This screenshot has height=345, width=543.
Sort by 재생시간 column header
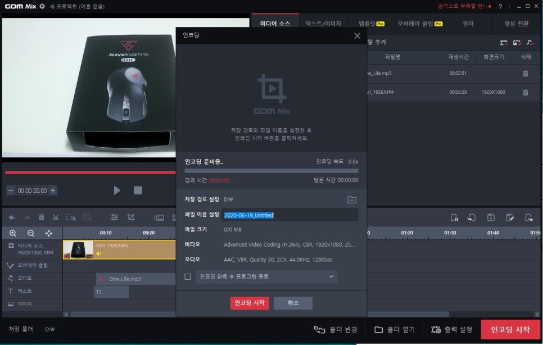pyautogui.click(x=458, y=57)
